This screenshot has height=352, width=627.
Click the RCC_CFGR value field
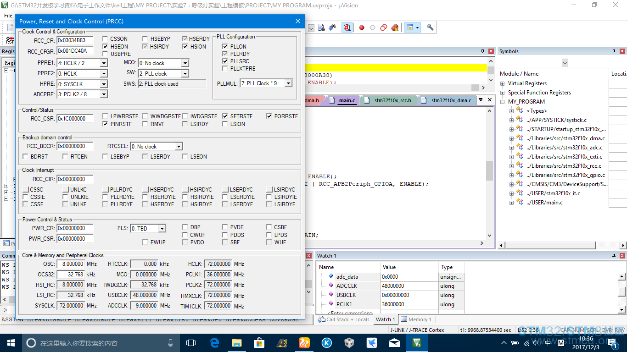click(x=75, y=51)
